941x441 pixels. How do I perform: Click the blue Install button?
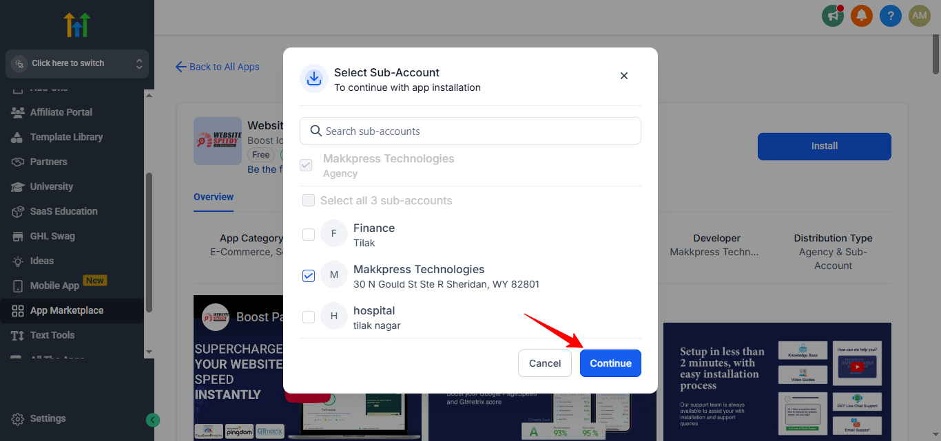coord(825,147)
